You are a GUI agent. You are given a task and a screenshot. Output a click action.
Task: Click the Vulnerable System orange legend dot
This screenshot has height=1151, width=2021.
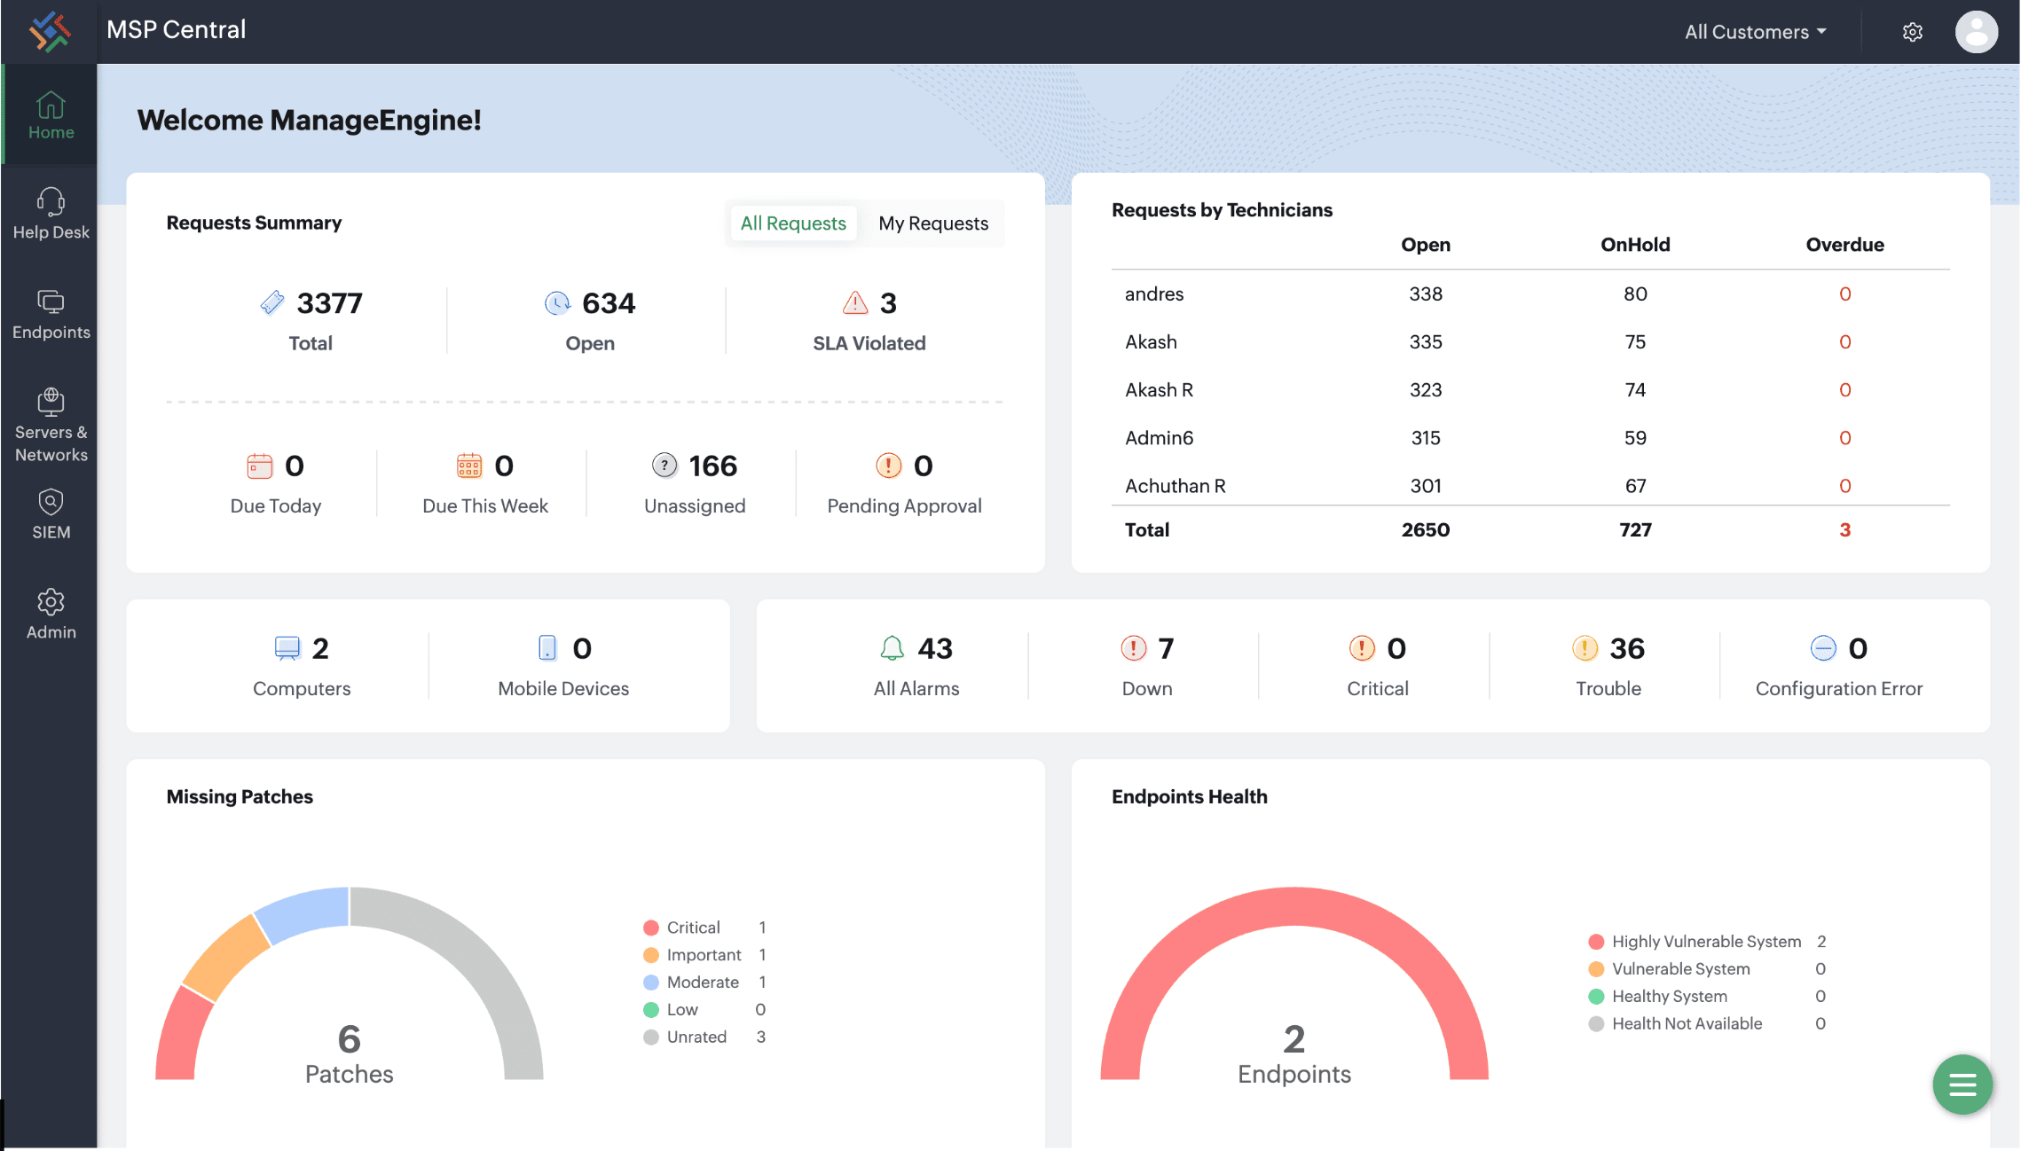point(1596,969)
